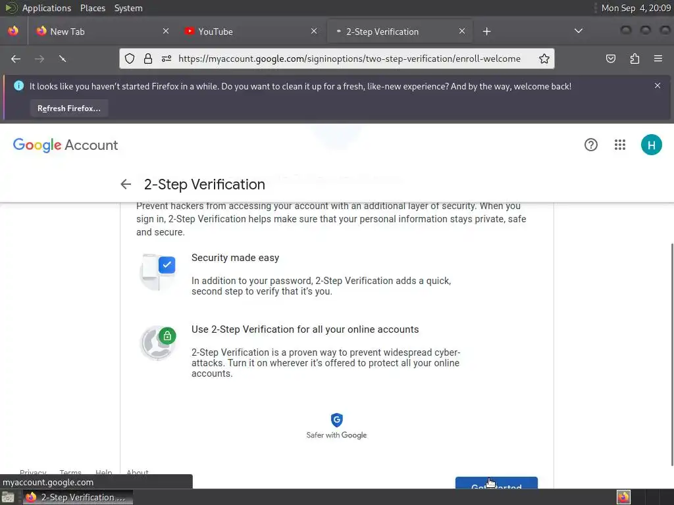This screenshot has height=505, width=674.
Task: Expand the list all tabs chevron
Action: pos(579,31)
